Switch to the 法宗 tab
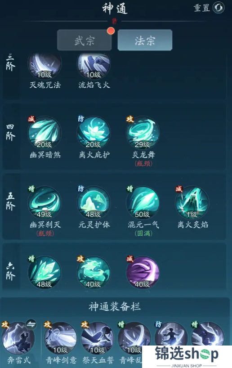Viewport: 232px width, 368px height. 145,40
